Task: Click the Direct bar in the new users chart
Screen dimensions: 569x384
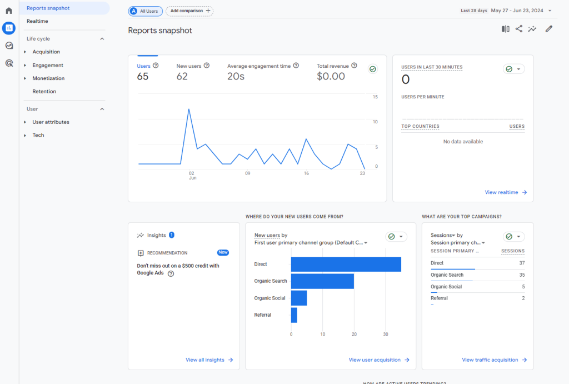Action: (345, 264)
